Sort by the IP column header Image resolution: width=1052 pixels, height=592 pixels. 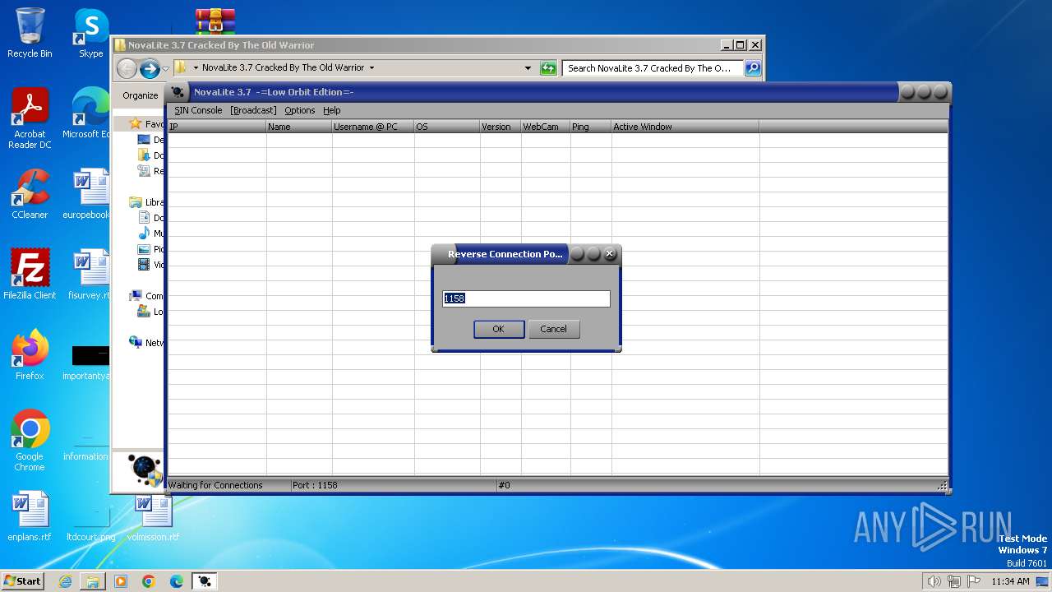click(x=217, y=127)
